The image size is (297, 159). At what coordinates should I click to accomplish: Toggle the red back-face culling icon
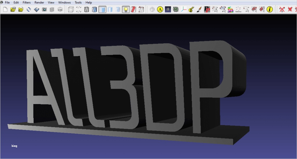tap(133, 9)
